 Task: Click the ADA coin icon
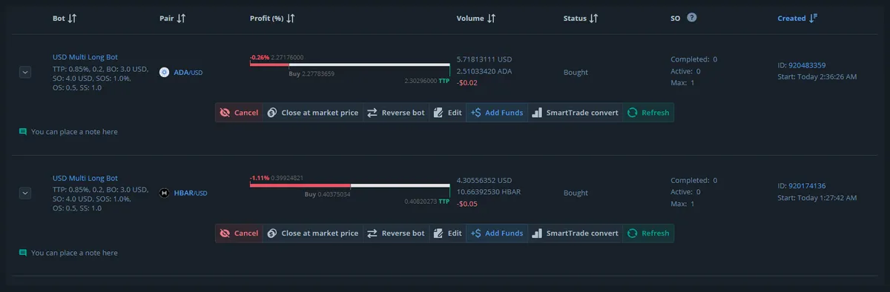tap(165, 72)
